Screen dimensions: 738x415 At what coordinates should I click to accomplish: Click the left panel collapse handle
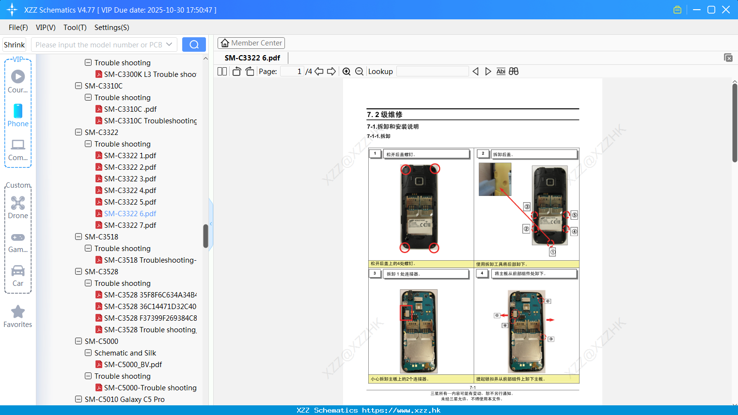pyautogui.click(x=211, y=224)
